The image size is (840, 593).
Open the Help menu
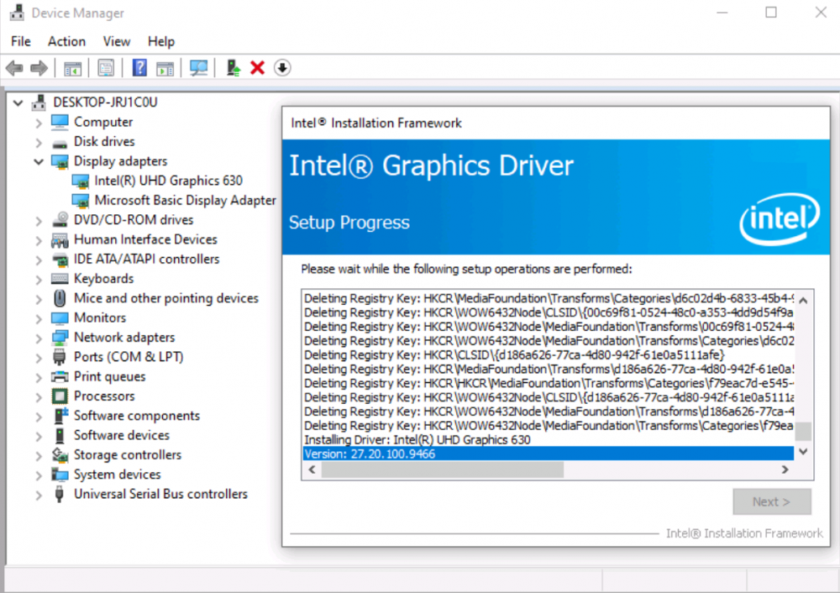[x=161, y=41]
